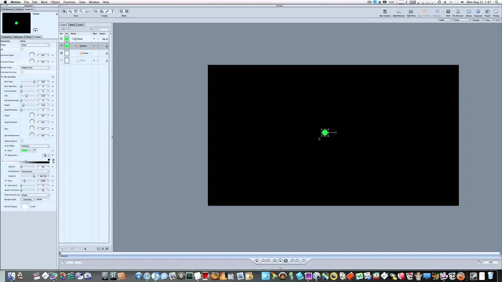Play the Emitter preview in Inspector
Viewport: 502px width, 282px height.
35,30
